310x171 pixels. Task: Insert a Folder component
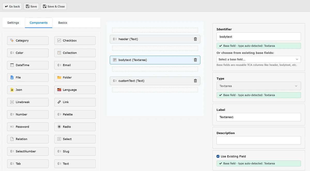click(x=75, y=77)
